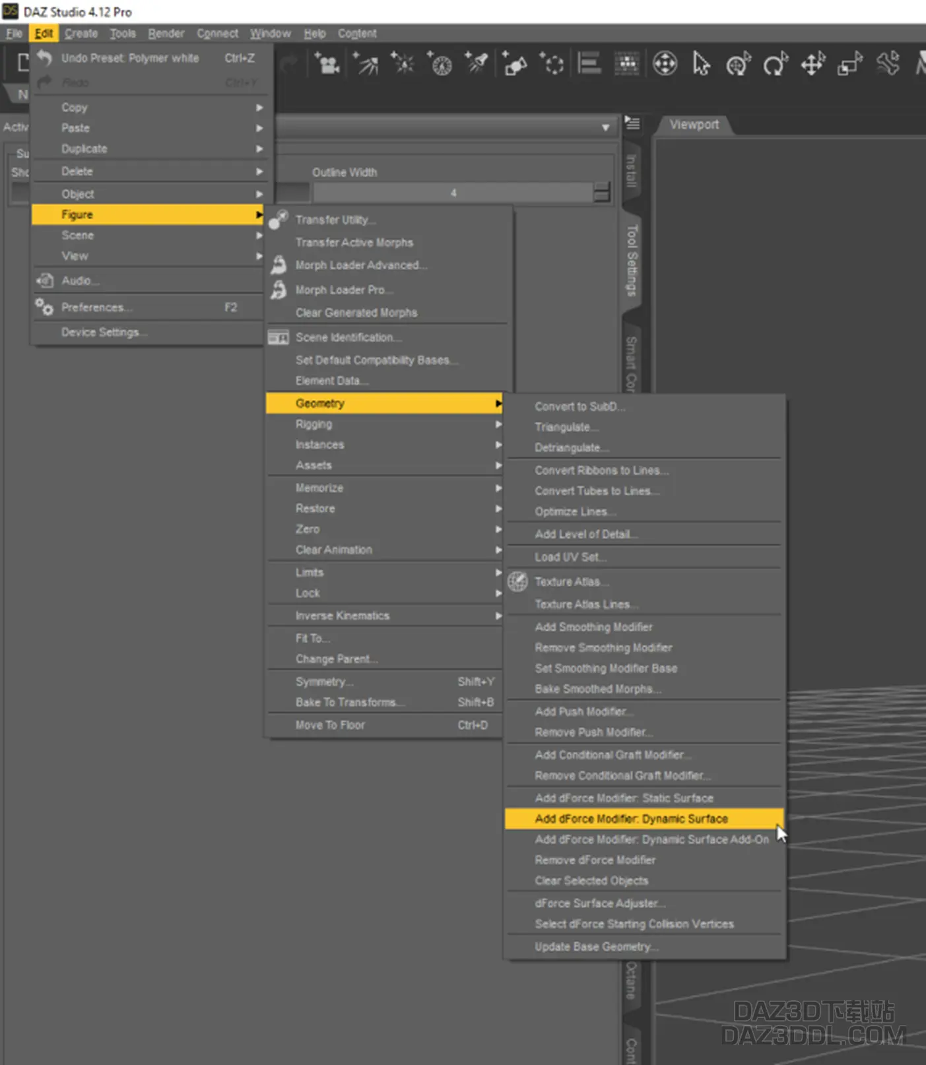Open the Render menu

(166, 33)
